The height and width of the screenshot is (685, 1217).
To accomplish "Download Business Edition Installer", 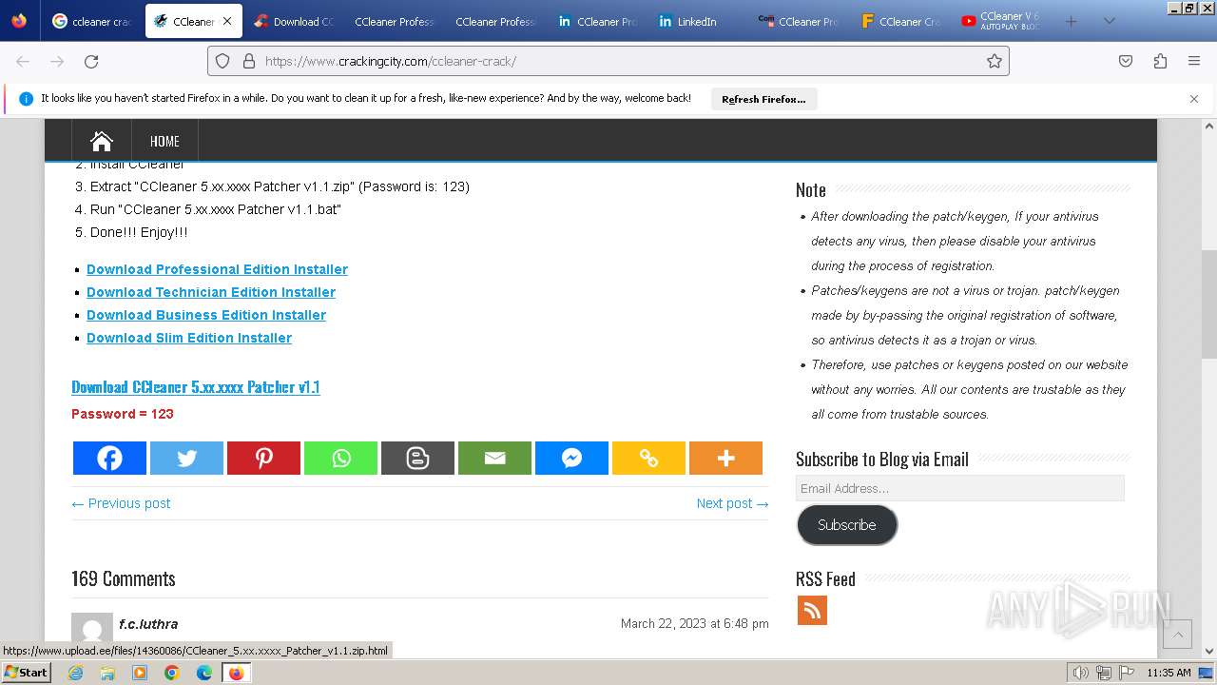I will point(206,315).
